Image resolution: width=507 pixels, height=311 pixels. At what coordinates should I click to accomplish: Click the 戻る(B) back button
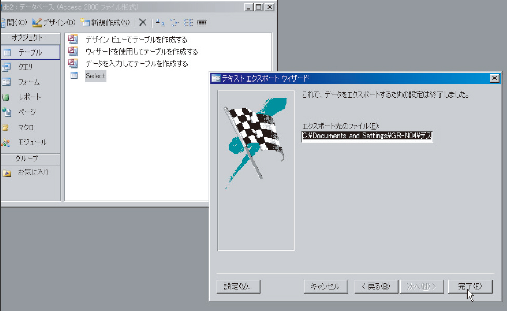pyautogui.click(x=376, y=287)
